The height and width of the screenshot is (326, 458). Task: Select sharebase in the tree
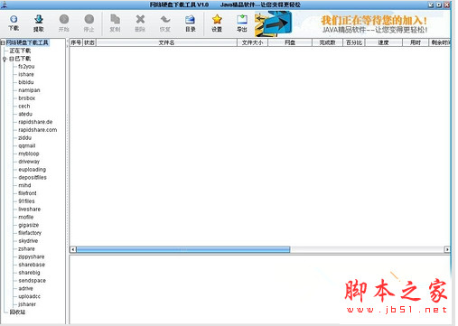click(x=32, y=265)
